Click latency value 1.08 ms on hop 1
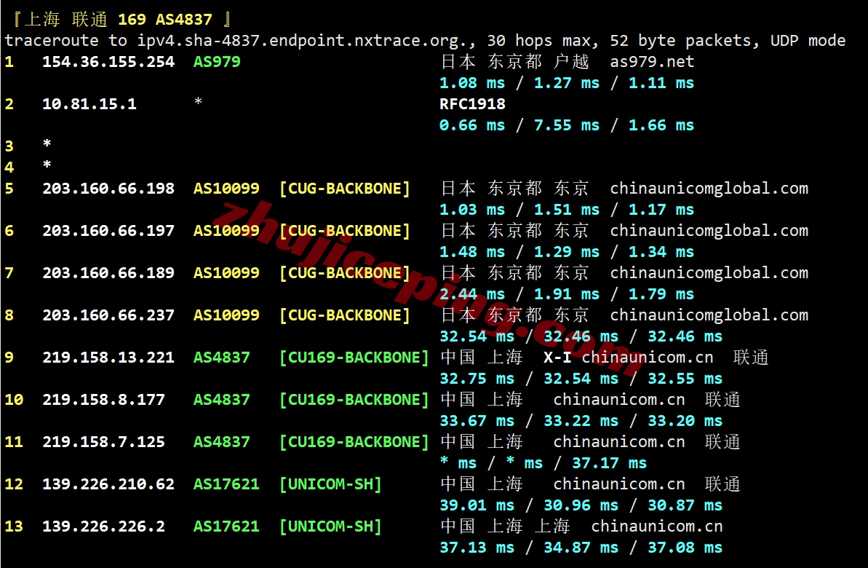 472,83
